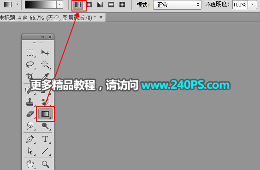
Task: Choose the Linear Gradient style
Action: pos(78,5)
